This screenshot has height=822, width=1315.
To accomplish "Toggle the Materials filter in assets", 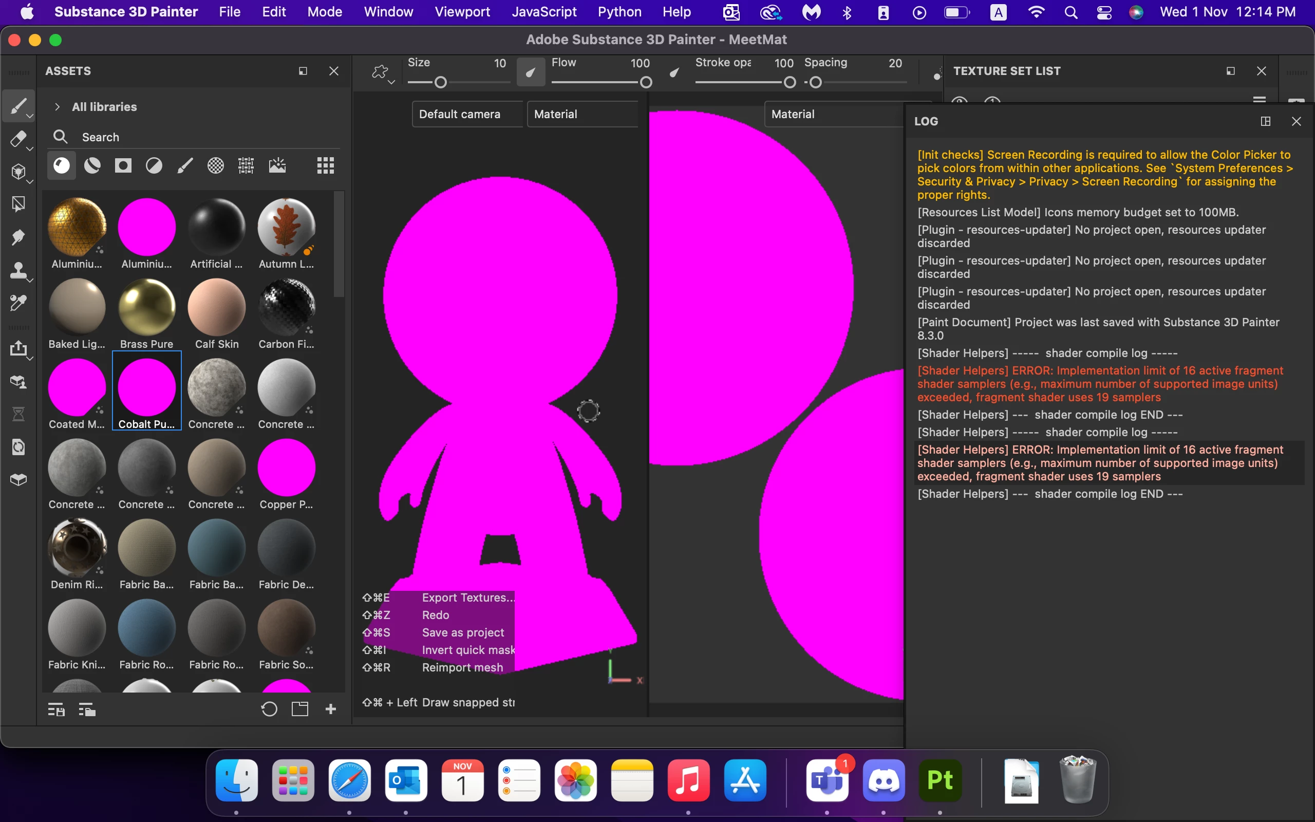I will (x=62, y=165).
